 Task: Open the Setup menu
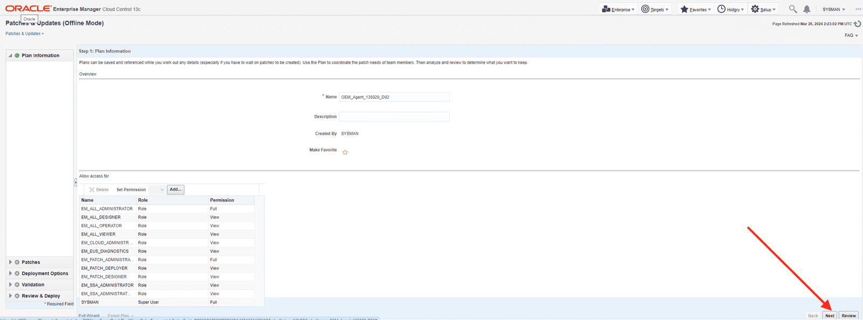coord(763,9)
